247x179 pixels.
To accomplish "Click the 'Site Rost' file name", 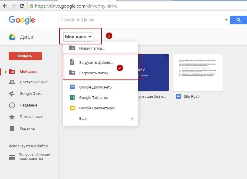I will (191, 97).
